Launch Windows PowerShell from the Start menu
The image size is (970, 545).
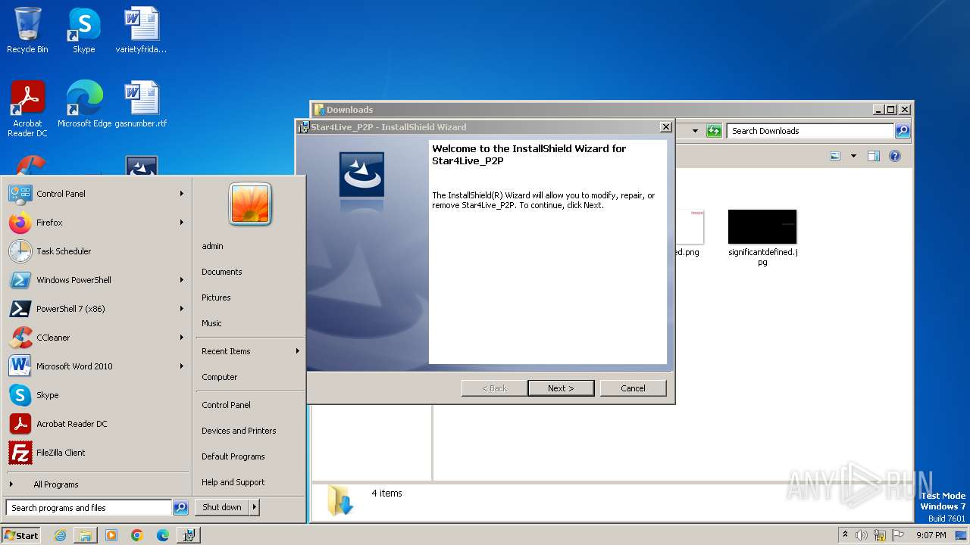[x=95, y=280]
